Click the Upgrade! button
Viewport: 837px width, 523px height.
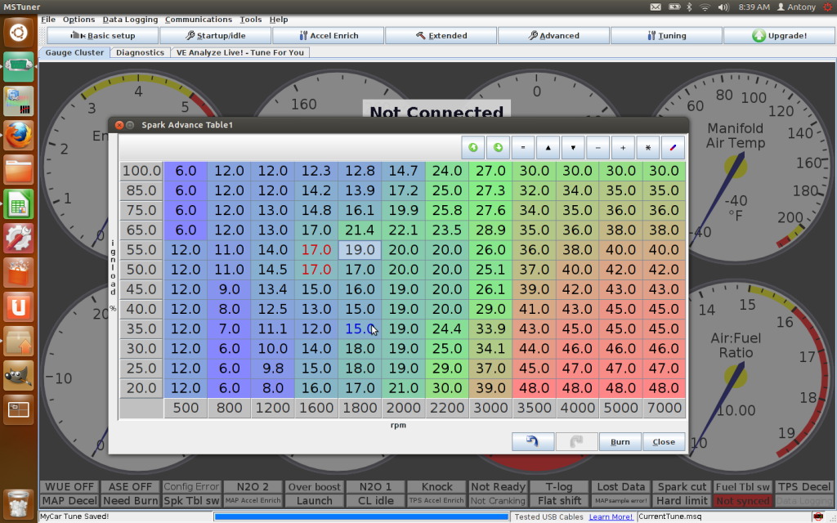[x=779, y=36]
